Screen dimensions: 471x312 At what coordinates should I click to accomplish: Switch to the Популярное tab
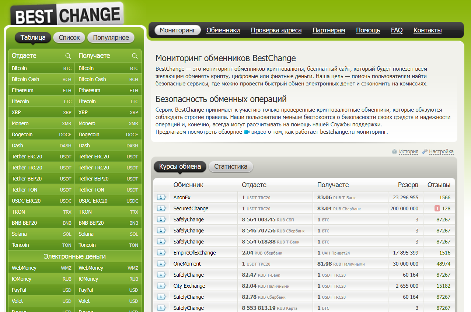(111, 38)
